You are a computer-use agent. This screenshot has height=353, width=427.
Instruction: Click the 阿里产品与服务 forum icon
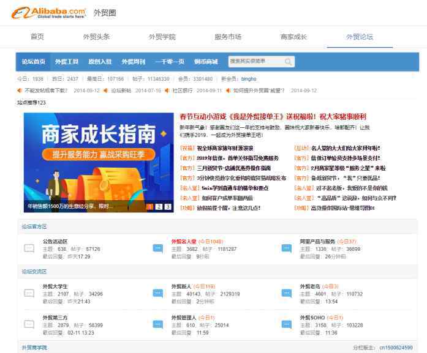tap(286, 248)
